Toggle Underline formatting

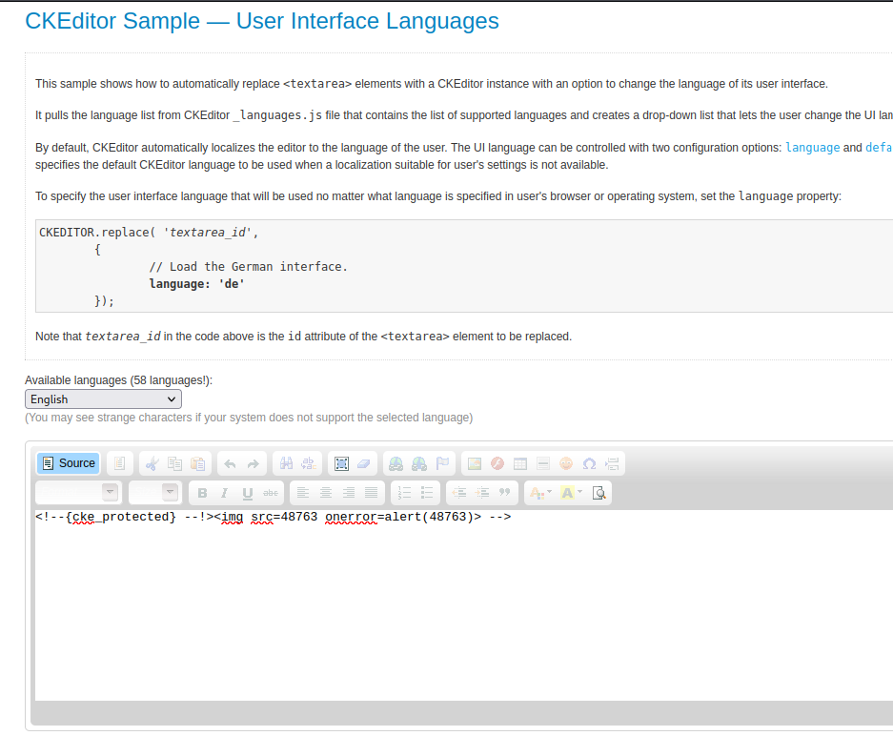[x=248, y=493]
